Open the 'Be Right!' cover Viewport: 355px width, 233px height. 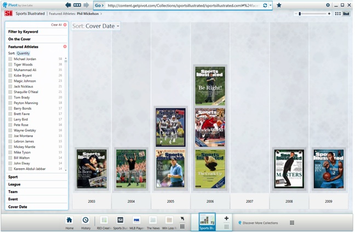tap(210, 86)
